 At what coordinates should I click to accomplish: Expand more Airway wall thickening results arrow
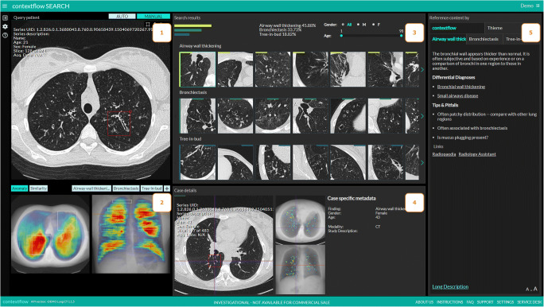click(x=422, y=70)
